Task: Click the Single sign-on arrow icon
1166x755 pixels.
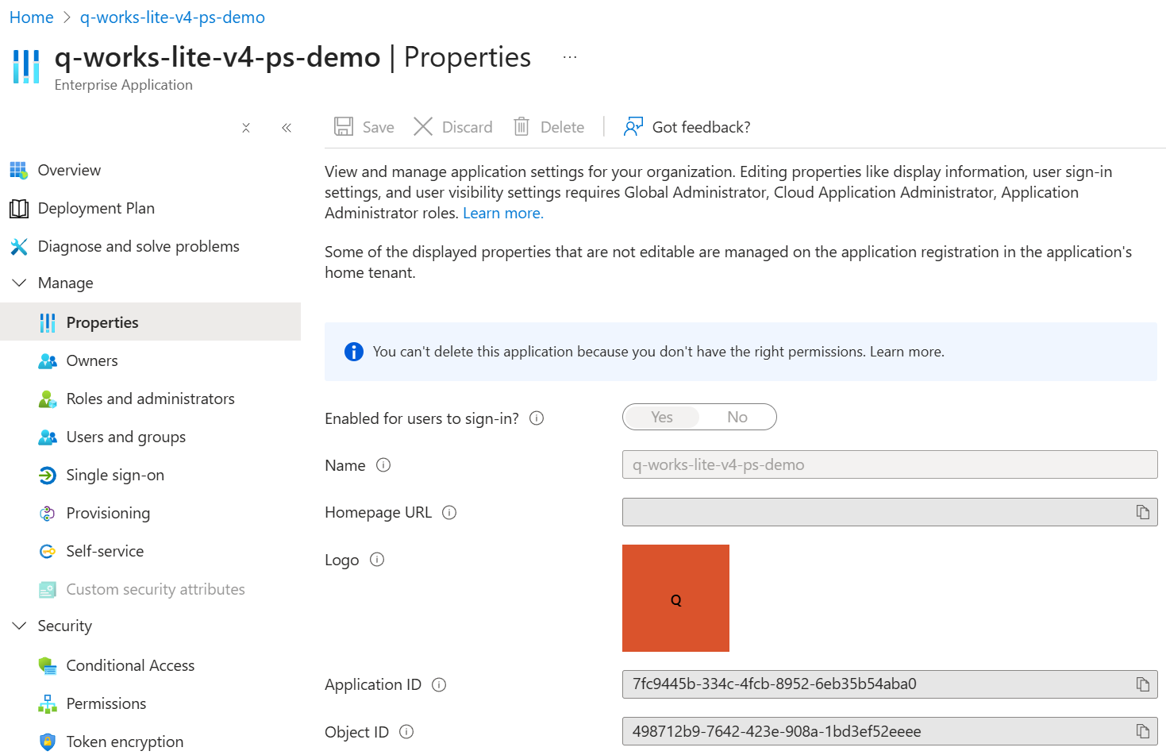Action: (48, 475)
